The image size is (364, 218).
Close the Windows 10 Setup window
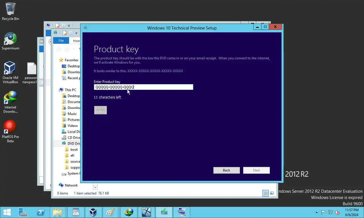(x=275, y=27)
